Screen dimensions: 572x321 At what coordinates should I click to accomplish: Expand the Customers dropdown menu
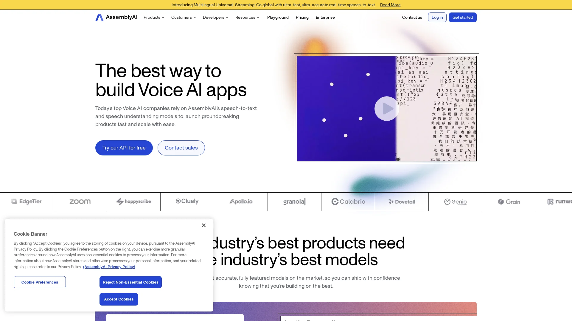coord(184,17)
